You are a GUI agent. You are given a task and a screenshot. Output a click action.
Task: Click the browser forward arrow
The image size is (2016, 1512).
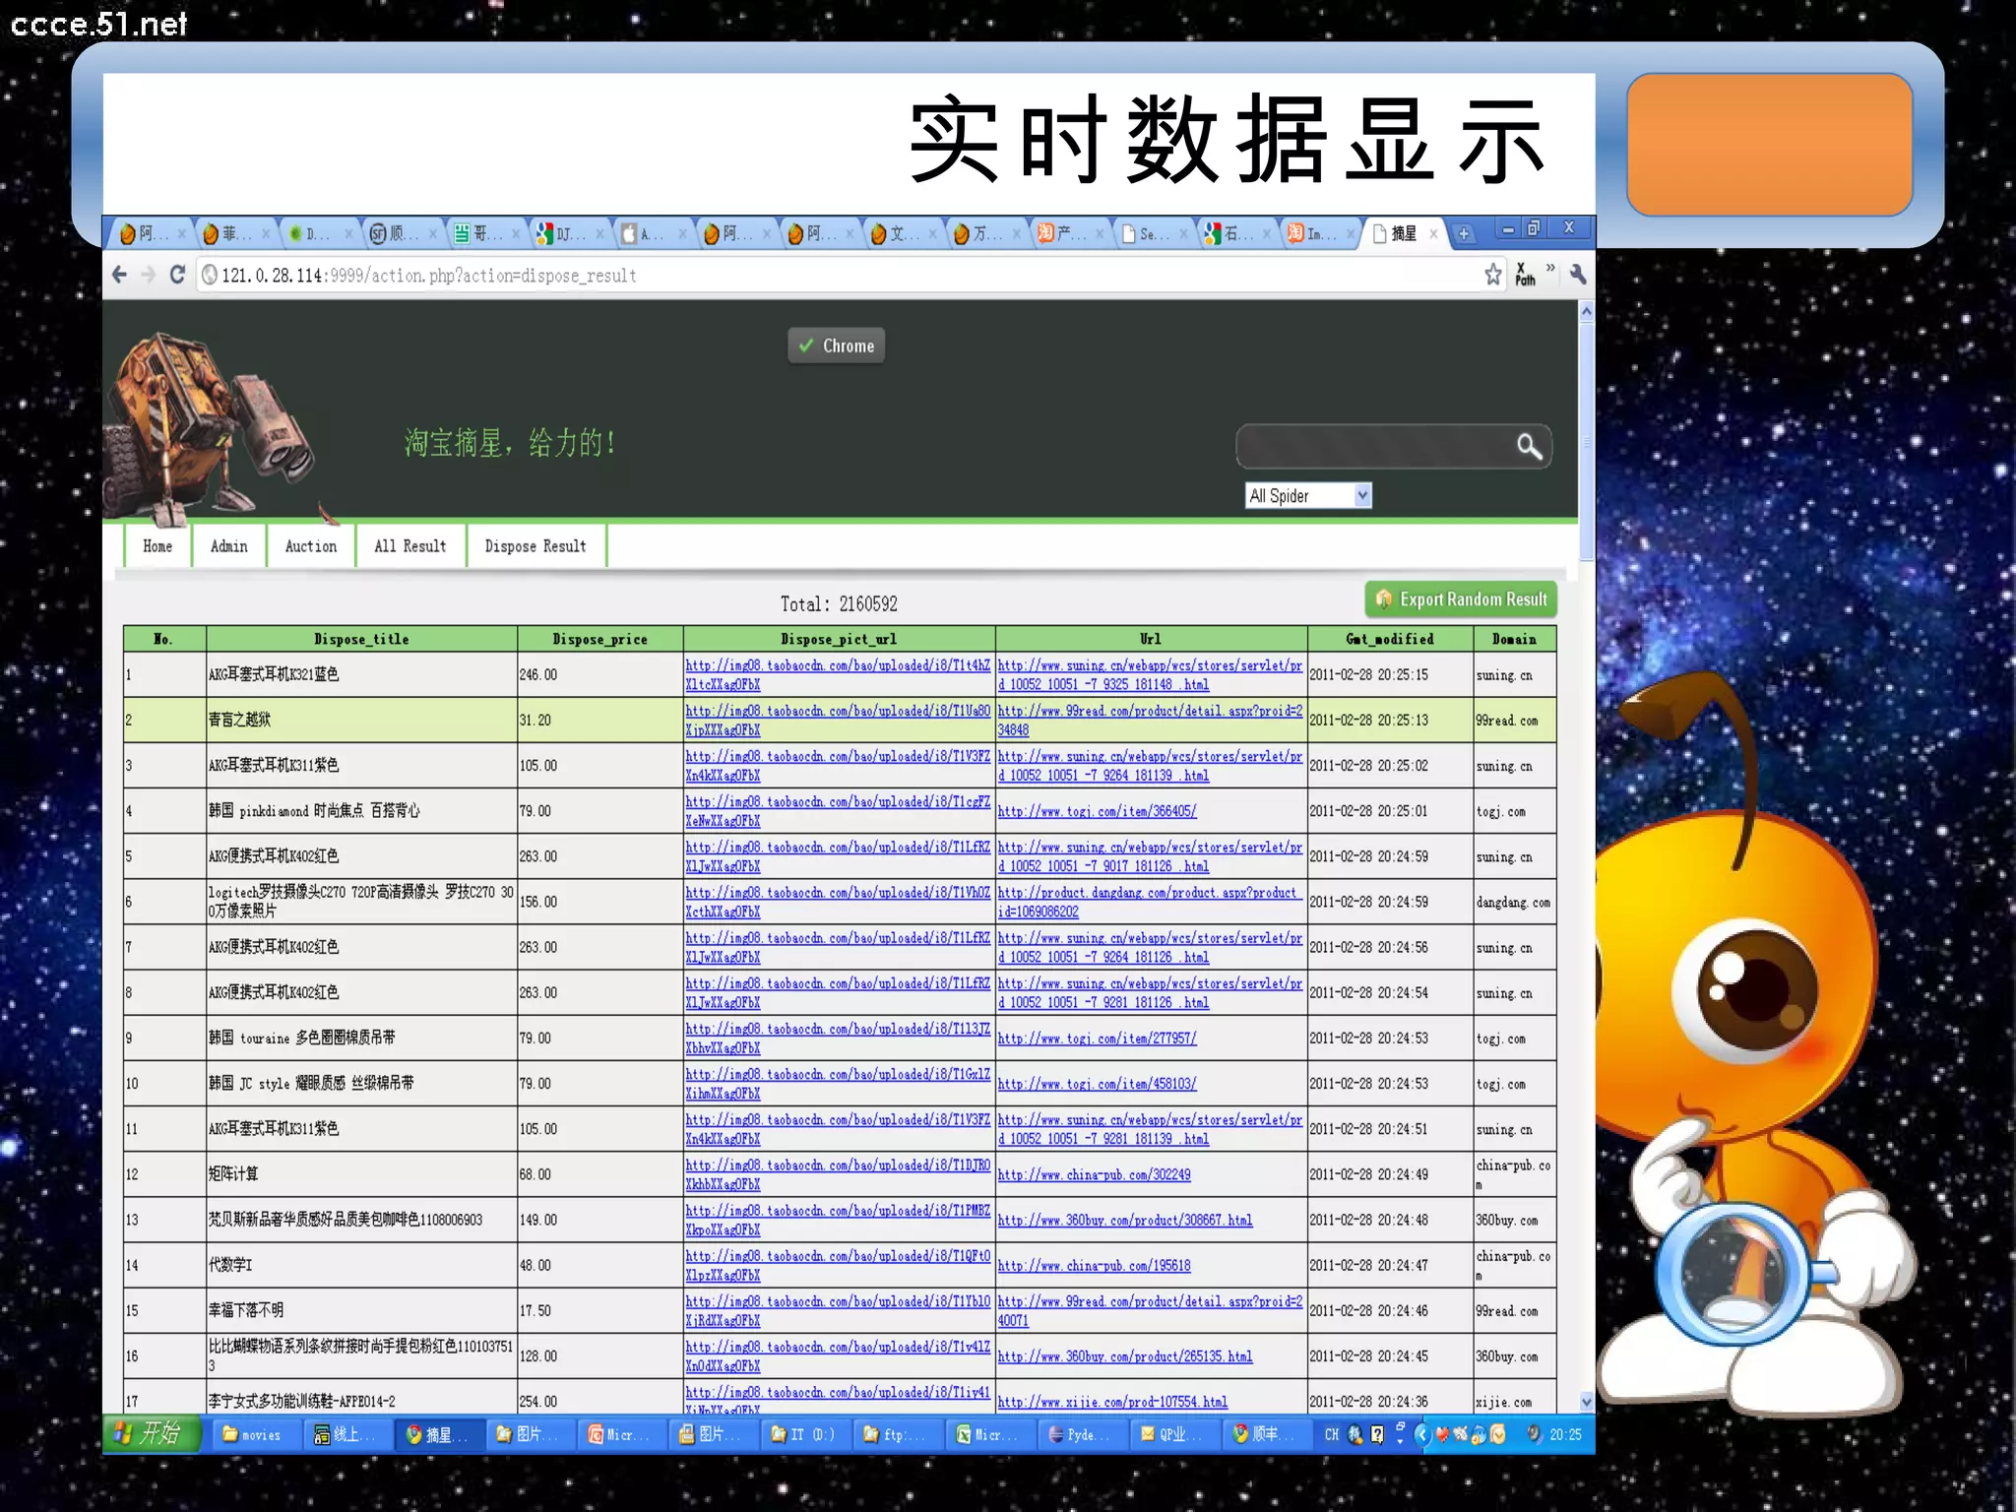pos(149,275)
